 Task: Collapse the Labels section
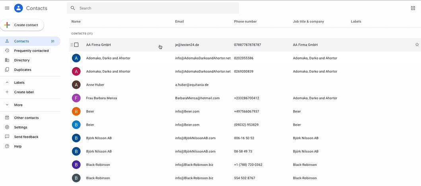tap(7, 82)
